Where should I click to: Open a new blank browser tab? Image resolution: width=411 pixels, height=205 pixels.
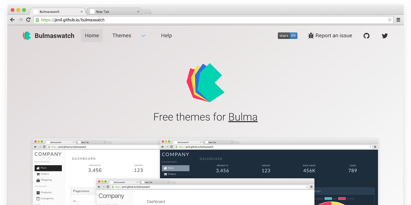tap(147, 12)
